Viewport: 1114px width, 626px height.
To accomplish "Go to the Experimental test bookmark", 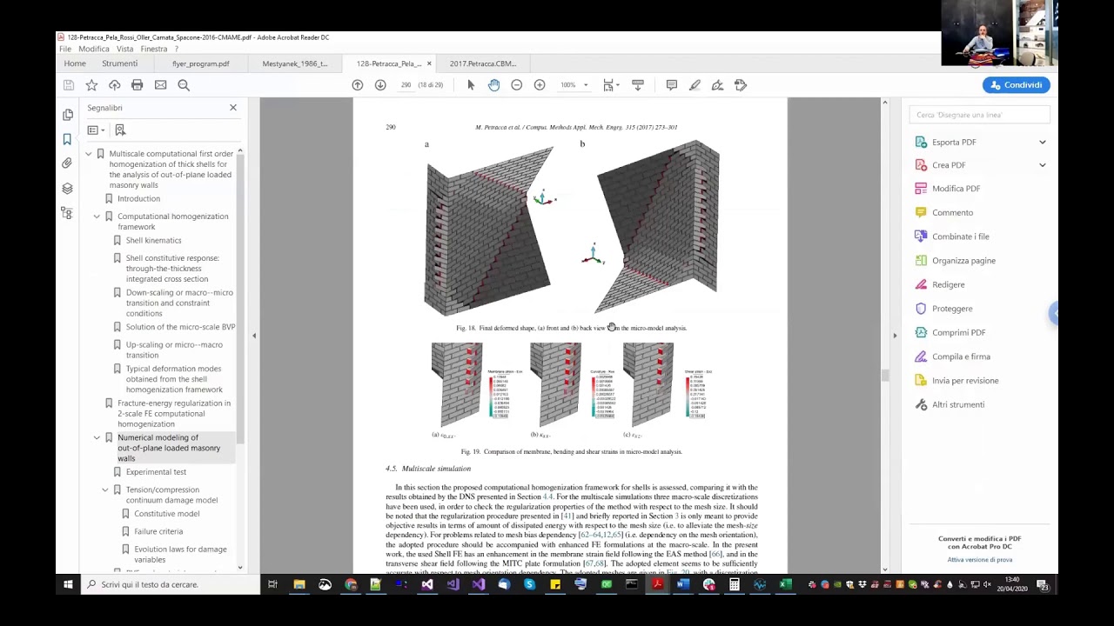I will (156, 472).
